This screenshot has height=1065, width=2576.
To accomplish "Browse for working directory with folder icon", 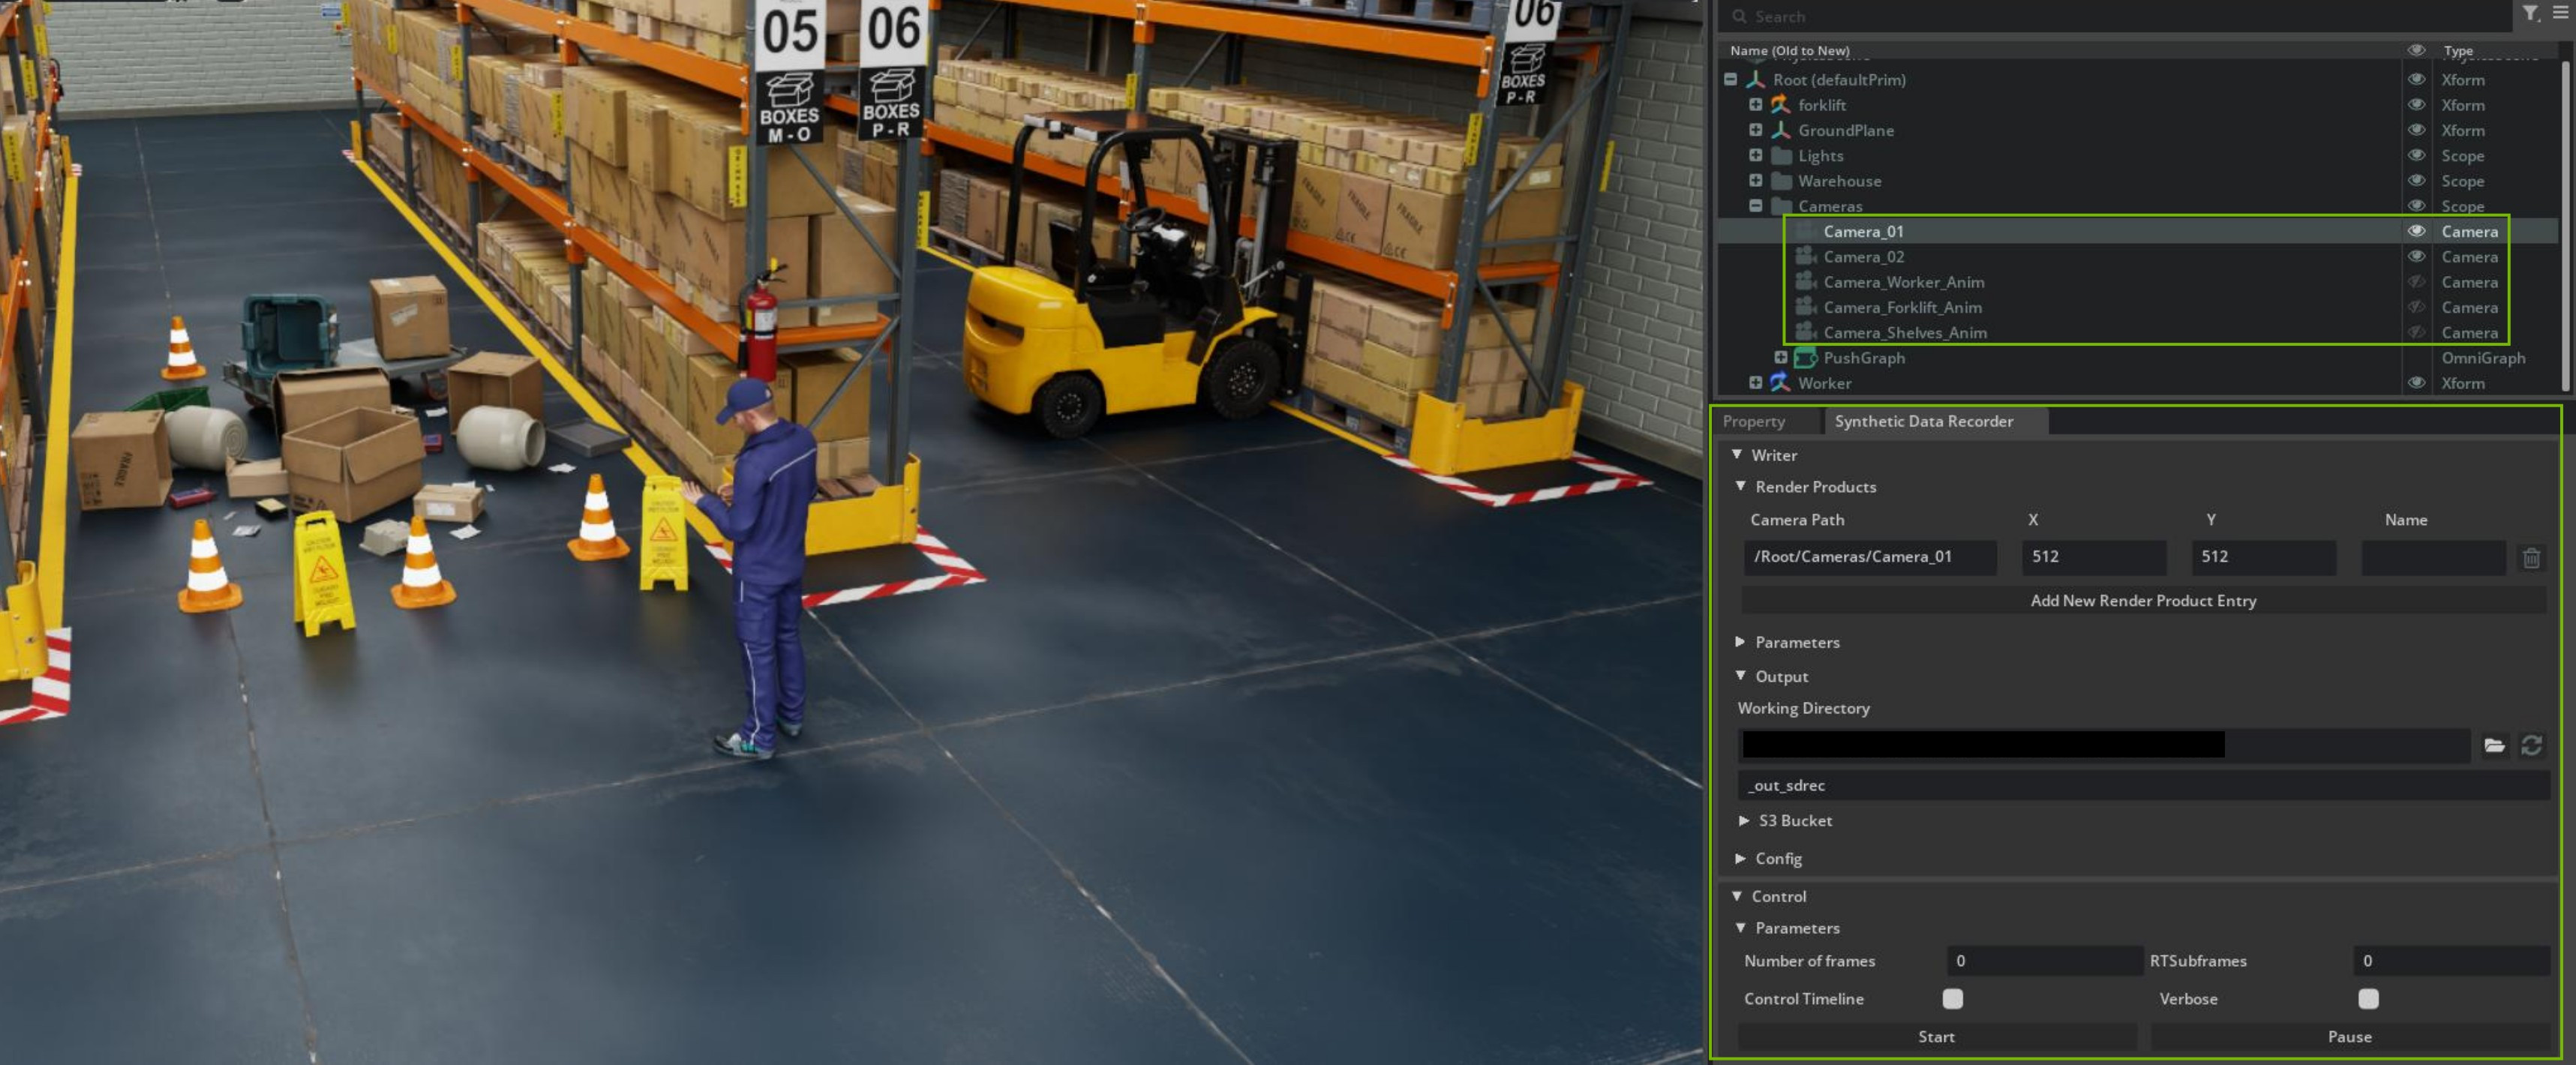I will pos(2494,745).
